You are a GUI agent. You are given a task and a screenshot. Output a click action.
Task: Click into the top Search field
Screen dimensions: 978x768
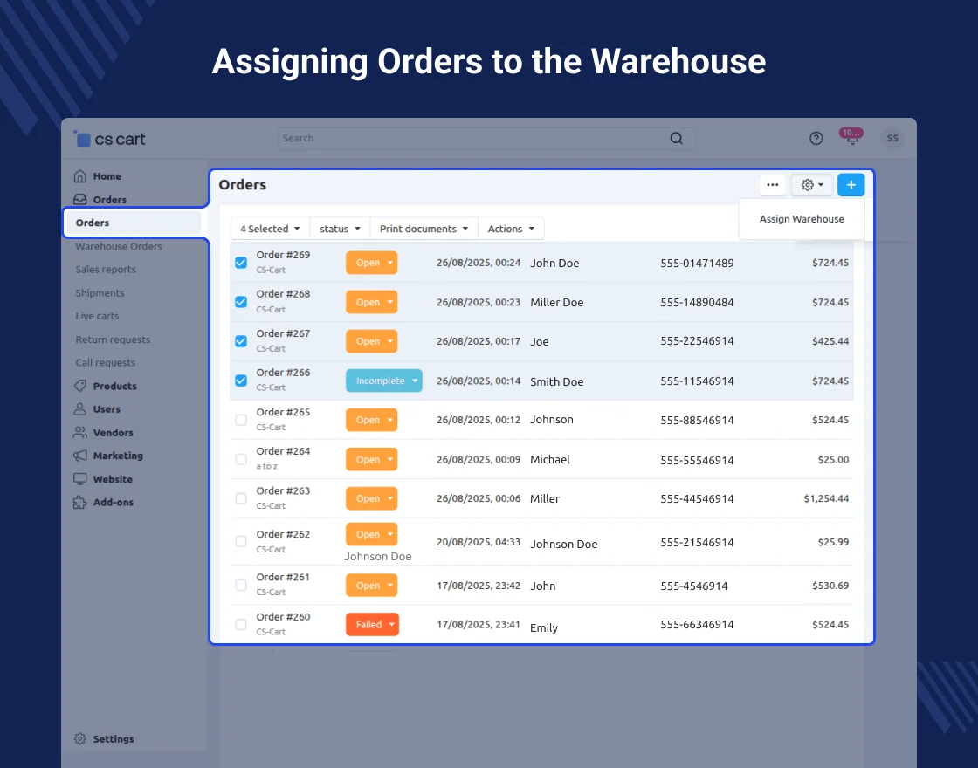coord(472,139)
